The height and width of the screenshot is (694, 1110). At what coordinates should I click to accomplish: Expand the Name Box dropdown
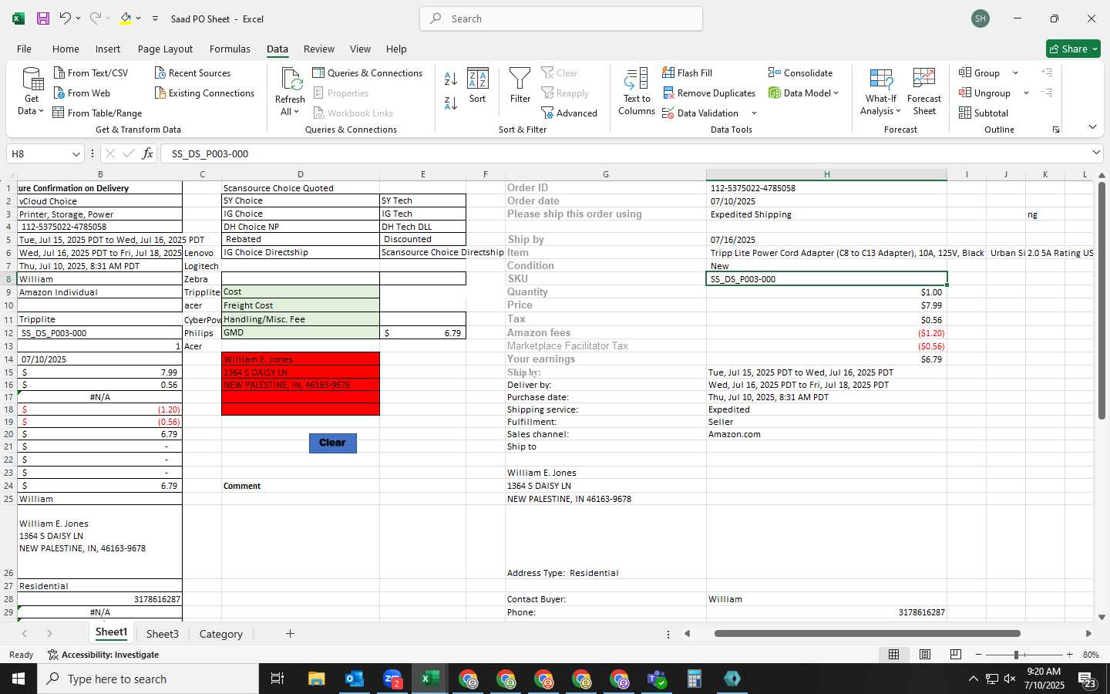pos(76,153)
